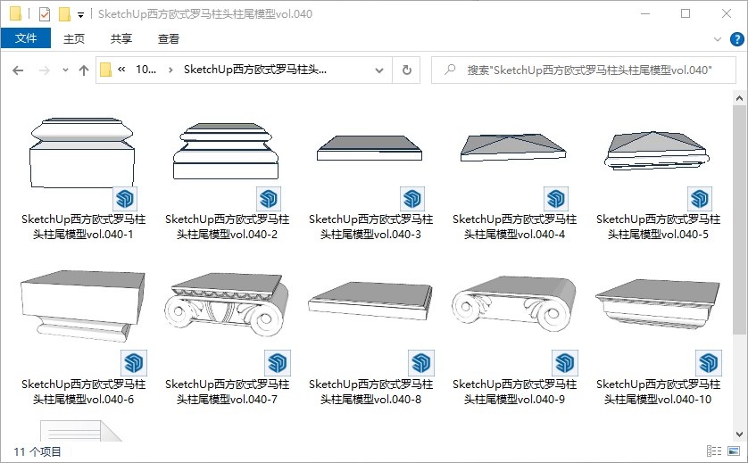Click the file name label vol.040-3
The height and width of the screenshot is (463, 748).
pos(370,227)
